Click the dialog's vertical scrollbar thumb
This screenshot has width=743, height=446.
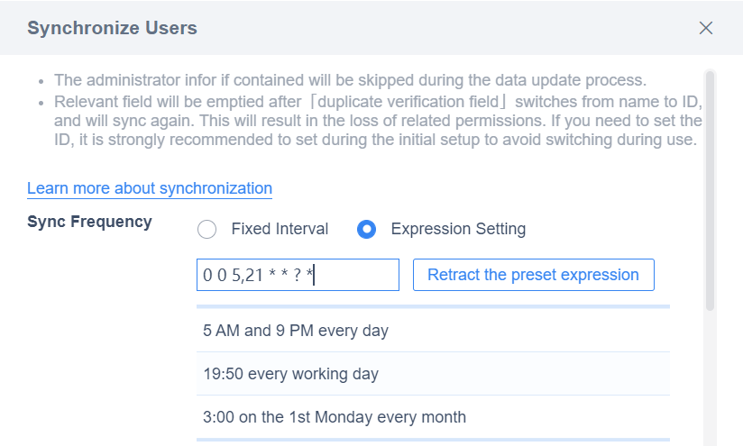coord(710,191)
